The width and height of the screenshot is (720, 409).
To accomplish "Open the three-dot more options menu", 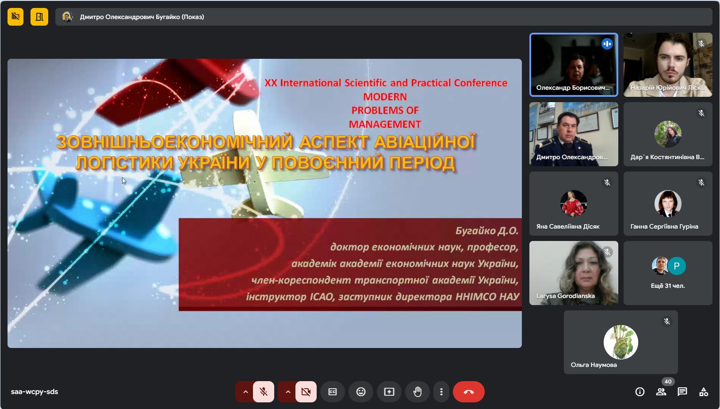I will (441, 392).
